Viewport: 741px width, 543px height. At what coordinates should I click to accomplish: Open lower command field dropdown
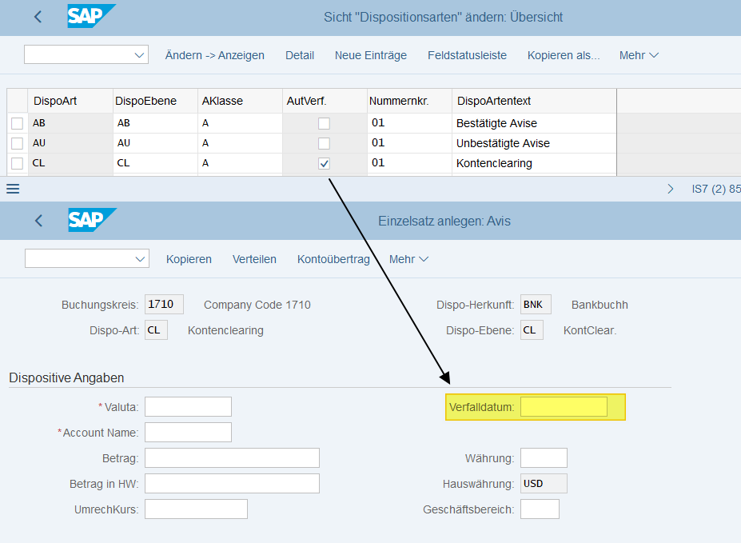[x=141, y=259]
